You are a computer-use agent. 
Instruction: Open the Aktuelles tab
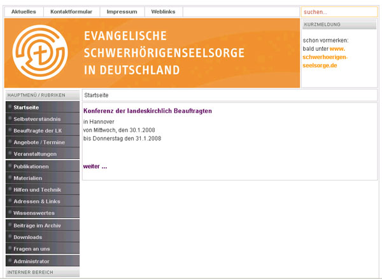[24, 11]
